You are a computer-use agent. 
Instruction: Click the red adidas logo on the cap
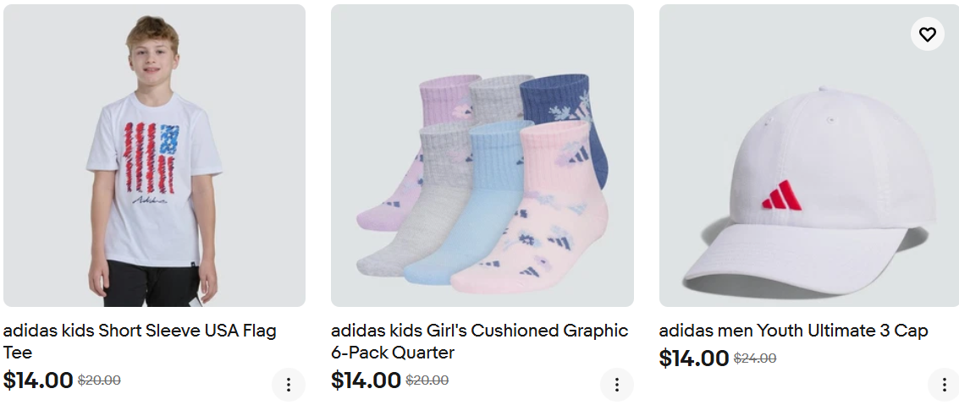click(x=781, y=195)
